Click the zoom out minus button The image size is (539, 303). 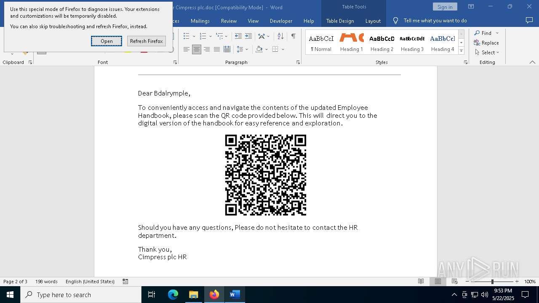(467, 282)
